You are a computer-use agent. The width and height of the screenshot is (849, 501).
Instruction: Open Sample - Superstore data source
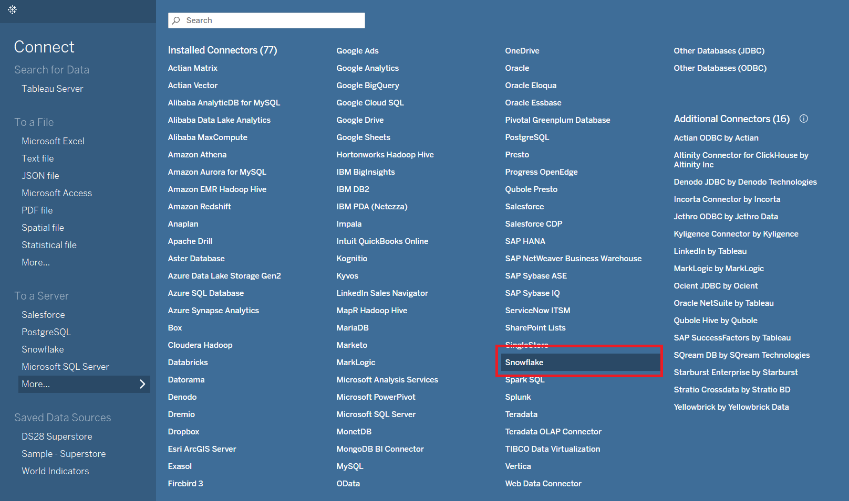tap(64, 454)
